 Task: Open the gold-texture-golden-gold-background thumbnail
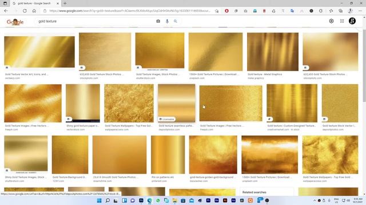pos(213,154)
